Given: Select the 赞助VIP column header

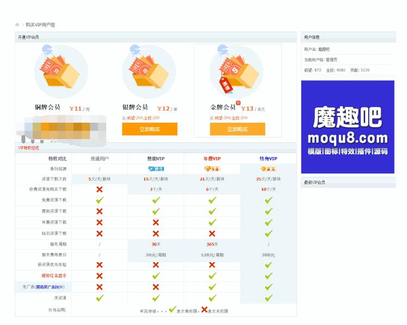Looking at the screenshot, I should [156, 159].
